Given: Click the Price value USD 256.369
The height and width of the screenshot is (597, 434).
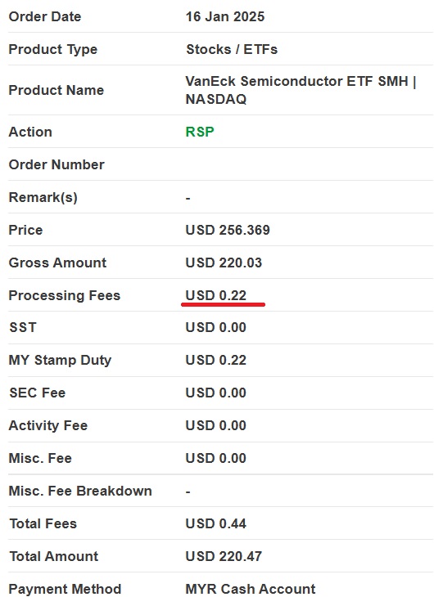Looking at the screenshot, I should [228, 230].
